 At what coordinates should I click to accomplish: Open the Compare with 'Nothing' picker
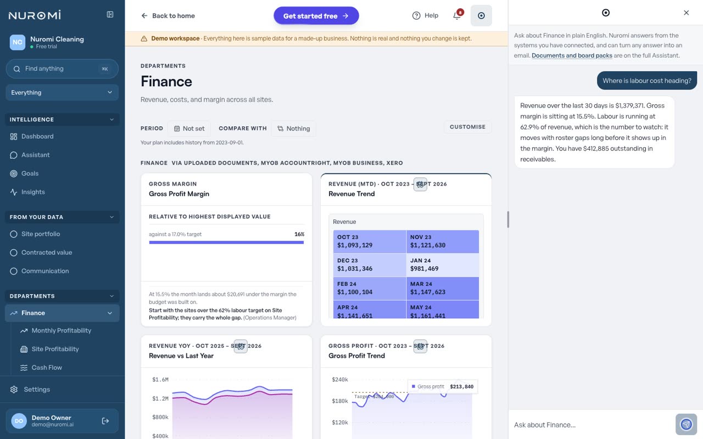tap(293, 128)
